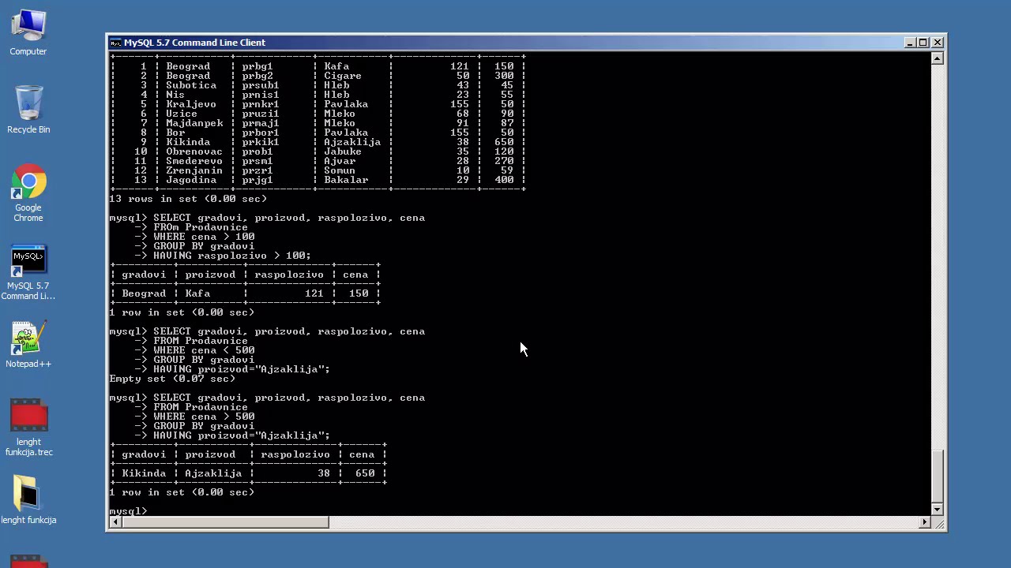1011x568 pixels.
Task: Click Uzice row in table listing
Action: click(x=318, y=114)
